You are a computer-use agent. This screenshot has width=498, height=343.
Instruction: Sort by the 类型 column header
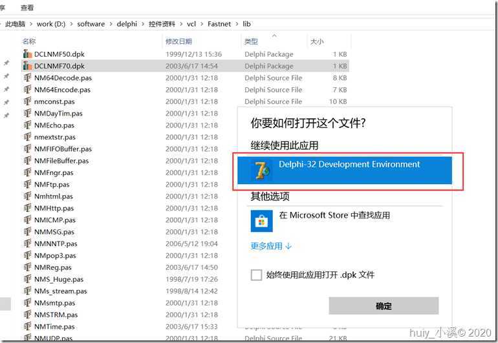coord(251,41)
